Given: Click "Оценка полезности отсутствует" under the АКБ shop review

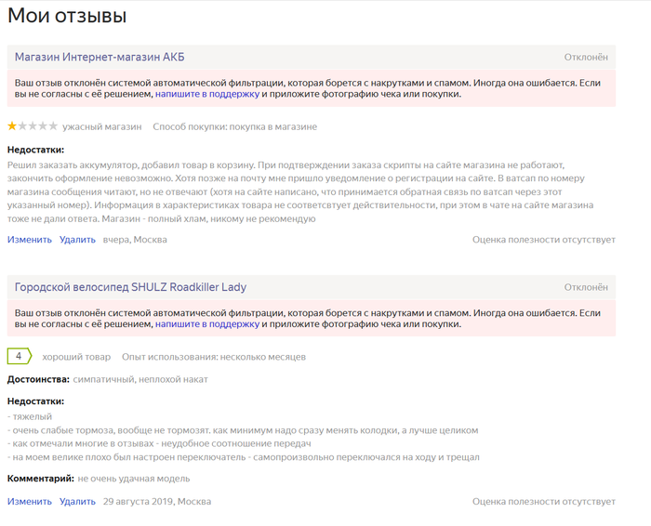Looking at the screenshot, I should click(x=543, y=240).
